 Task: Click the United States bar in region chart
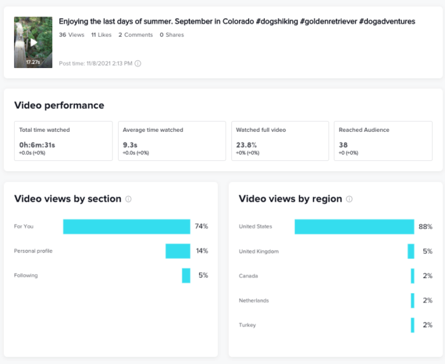355,227
